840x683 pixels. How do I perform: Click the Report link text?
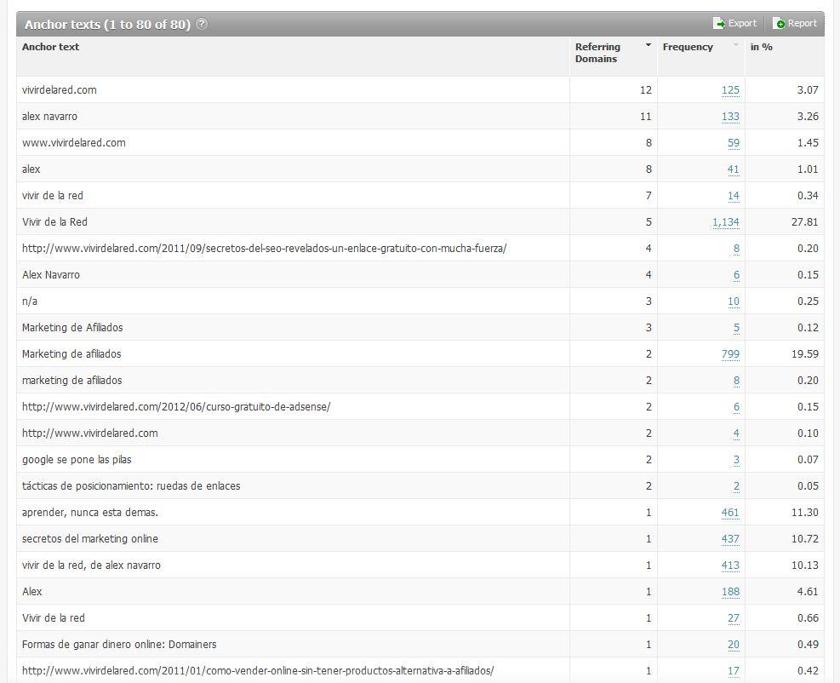point(802,24)
